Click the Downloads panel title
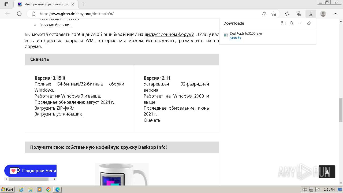343x193 pixels. 234,23
